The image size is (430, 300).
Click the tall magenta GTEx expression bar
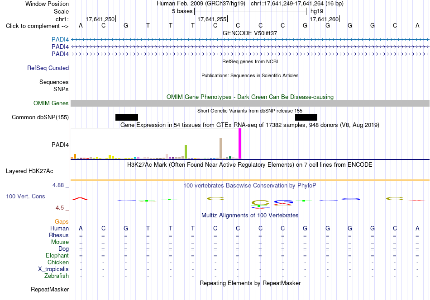[240, 143]
